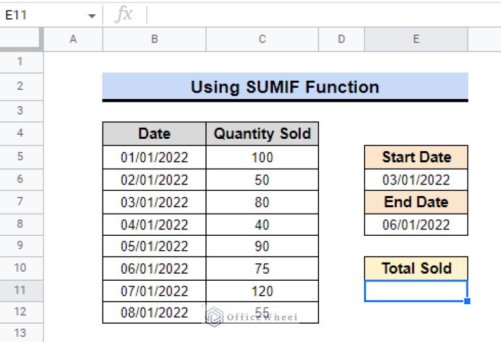The image size is (501, 342).
Task: Select quantity cell 100
Action: [x=262, y=157]
